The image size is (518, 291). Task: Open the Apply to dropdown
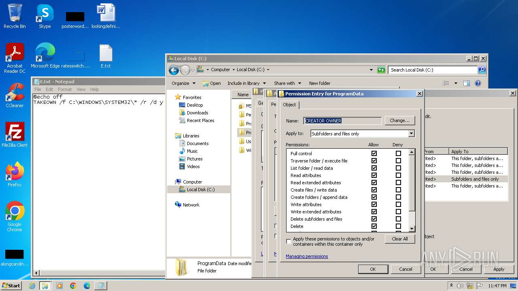411,134
